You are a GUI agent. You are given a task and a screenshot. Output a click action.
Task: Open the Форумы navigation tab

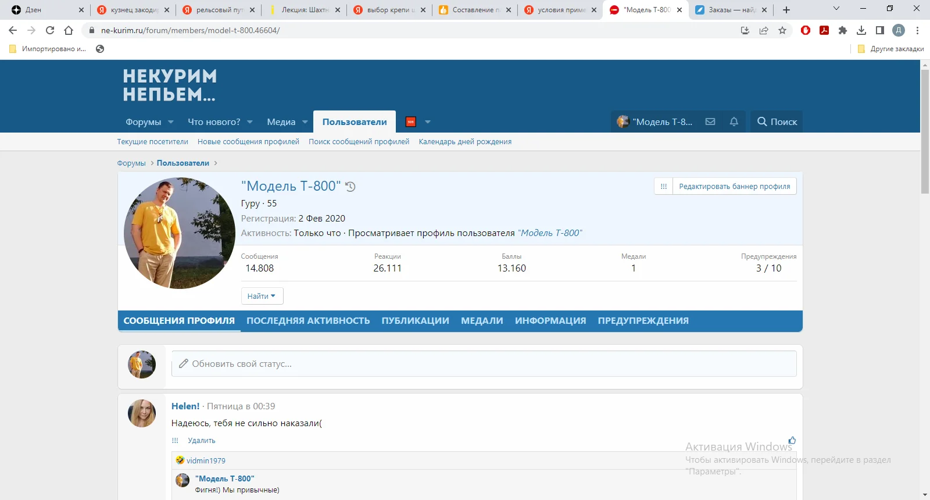(144, 122)
